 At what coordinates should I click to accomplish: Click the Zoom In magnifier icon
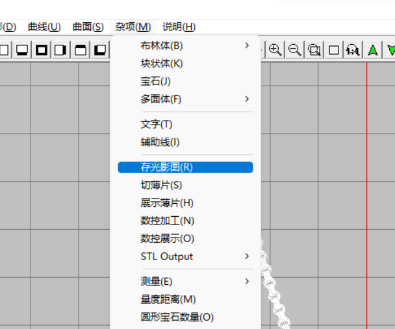275,50
